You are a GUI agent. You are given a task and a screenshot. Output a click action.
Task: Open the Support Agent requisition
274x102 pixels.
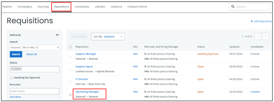[84, 67]
